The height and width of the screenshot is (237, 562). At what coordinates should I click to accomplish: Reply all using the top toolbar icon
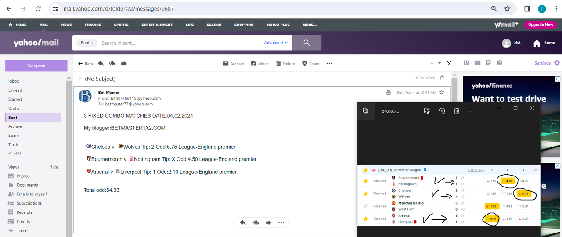click(112, 63)
